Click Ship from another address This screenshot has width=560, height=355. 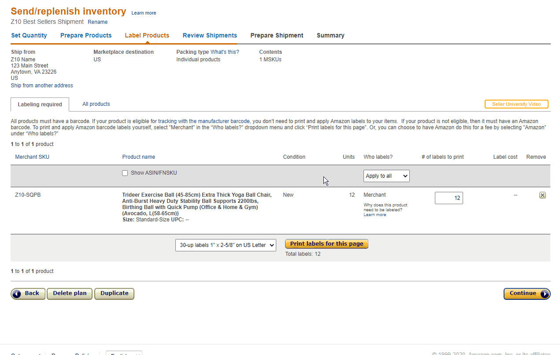tap(41, 85)
